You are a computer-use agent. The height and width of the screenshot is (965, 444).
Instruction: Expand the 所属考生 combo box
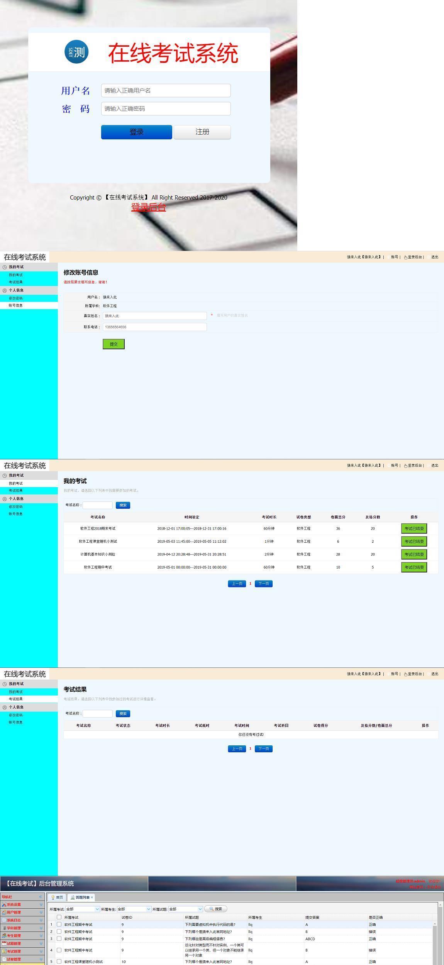tap(149, 909)
